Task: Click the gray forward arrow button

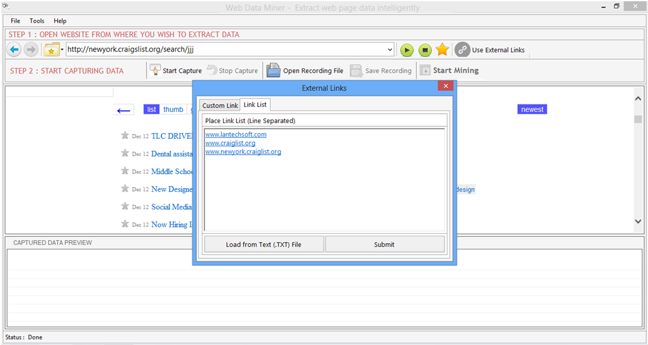Action: (31, 50)
